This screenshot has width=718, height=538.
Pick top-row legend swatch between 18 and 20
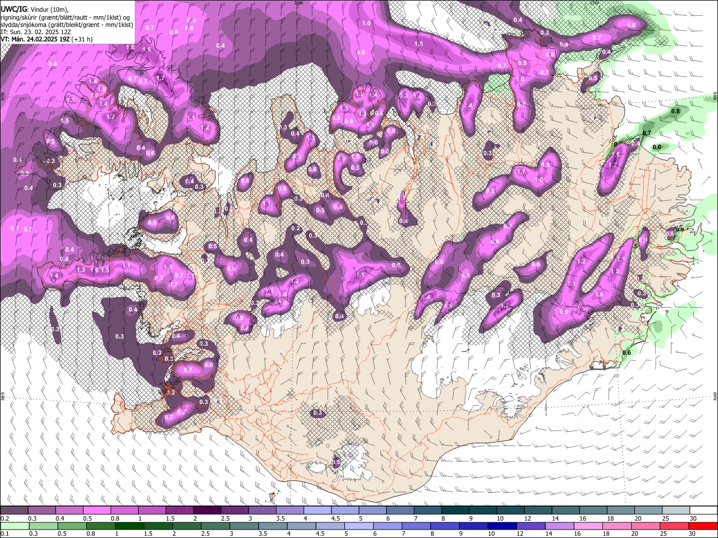point(620,511)
